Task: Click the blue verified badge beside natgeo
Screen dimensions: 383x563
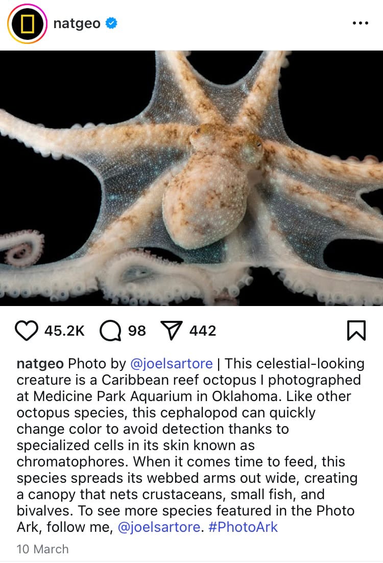Action: point(111,24)
